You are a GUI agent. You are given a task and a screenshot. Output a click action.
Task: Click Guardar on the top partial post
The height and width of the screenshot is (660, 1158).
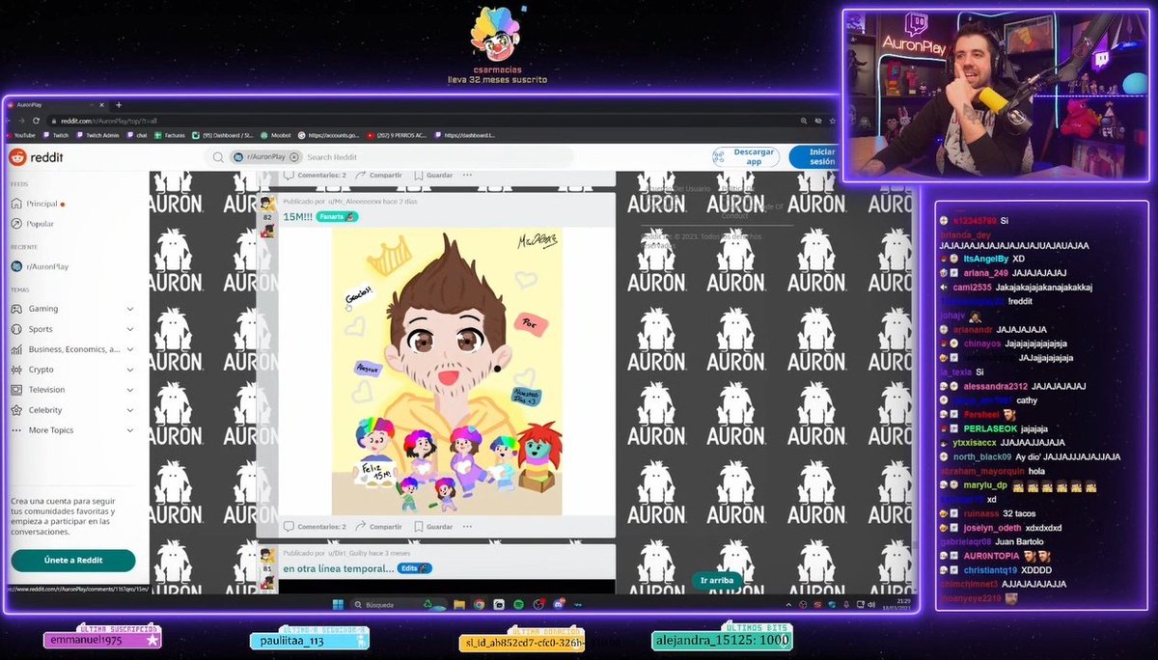click(433, 176)
